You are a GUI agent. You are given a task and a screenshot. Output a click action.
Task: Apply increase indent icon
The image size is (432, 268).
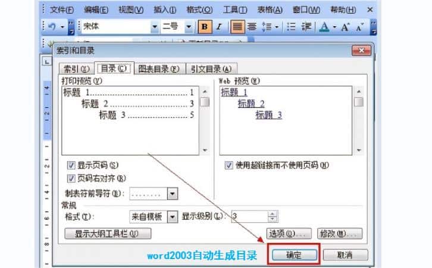pyautogui.click(x=306, y=27)
